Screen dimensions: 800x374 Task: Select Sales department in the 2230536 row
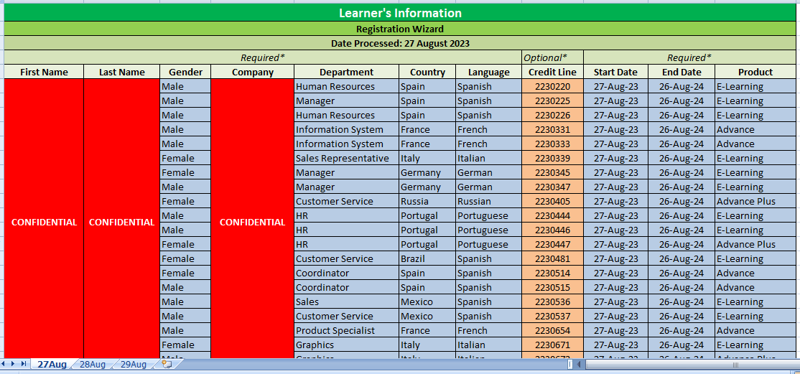(346, 301)
